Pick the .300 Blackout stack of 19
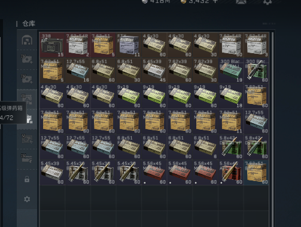This screenshot has height=227, width=301. [x=231, y=70]
